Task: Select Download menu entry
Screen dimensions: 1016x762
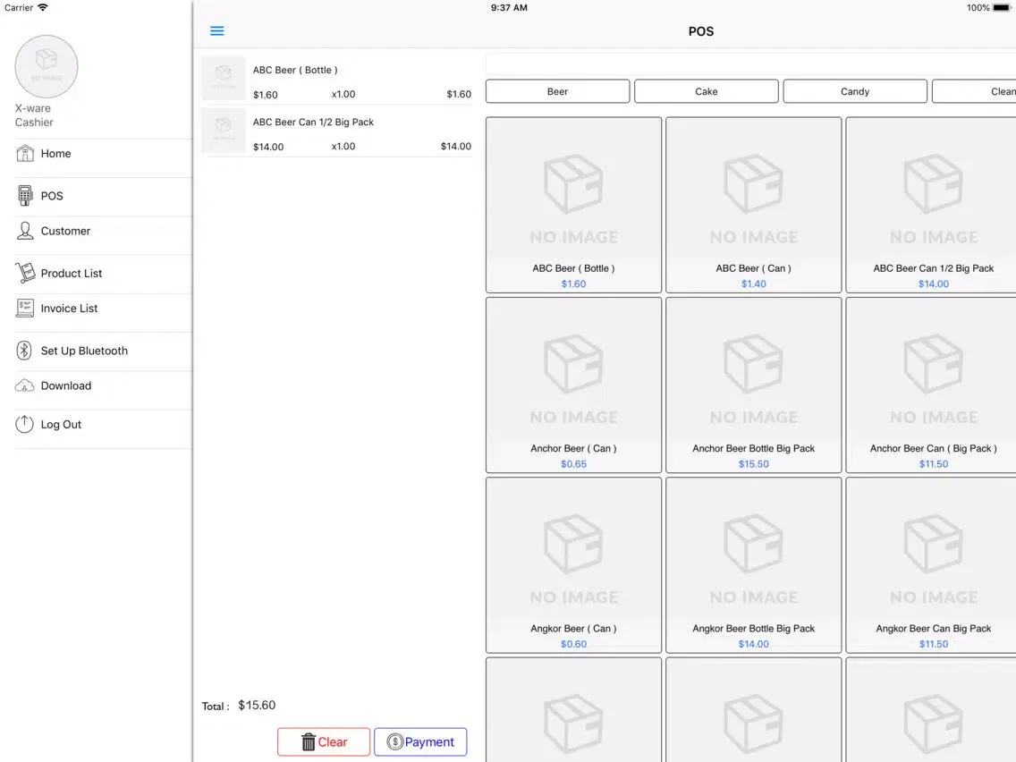Action: click(104, 385)
